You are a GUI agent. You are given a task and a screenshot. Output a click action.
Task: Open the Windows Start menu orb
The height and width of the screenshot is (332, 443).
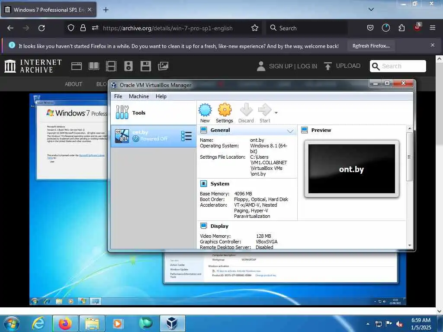(x=12, y=323)
